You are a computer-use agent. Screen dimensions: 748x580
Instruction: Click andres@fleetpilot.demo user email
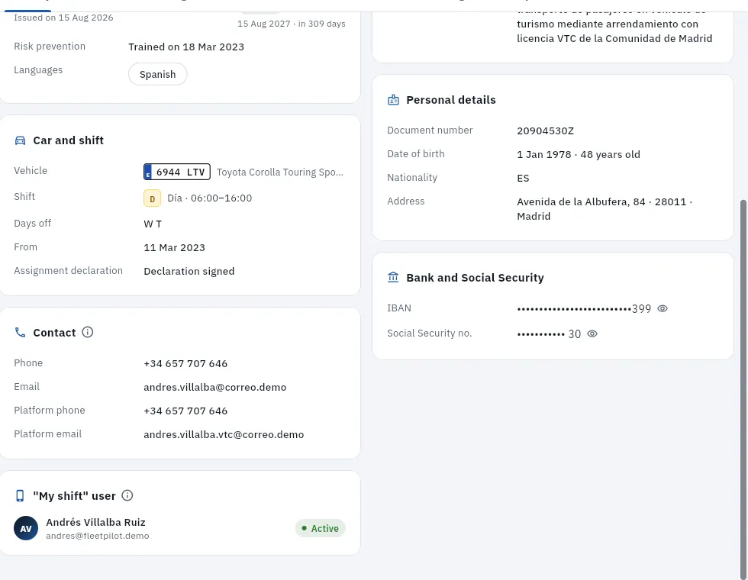pos(98,536)
